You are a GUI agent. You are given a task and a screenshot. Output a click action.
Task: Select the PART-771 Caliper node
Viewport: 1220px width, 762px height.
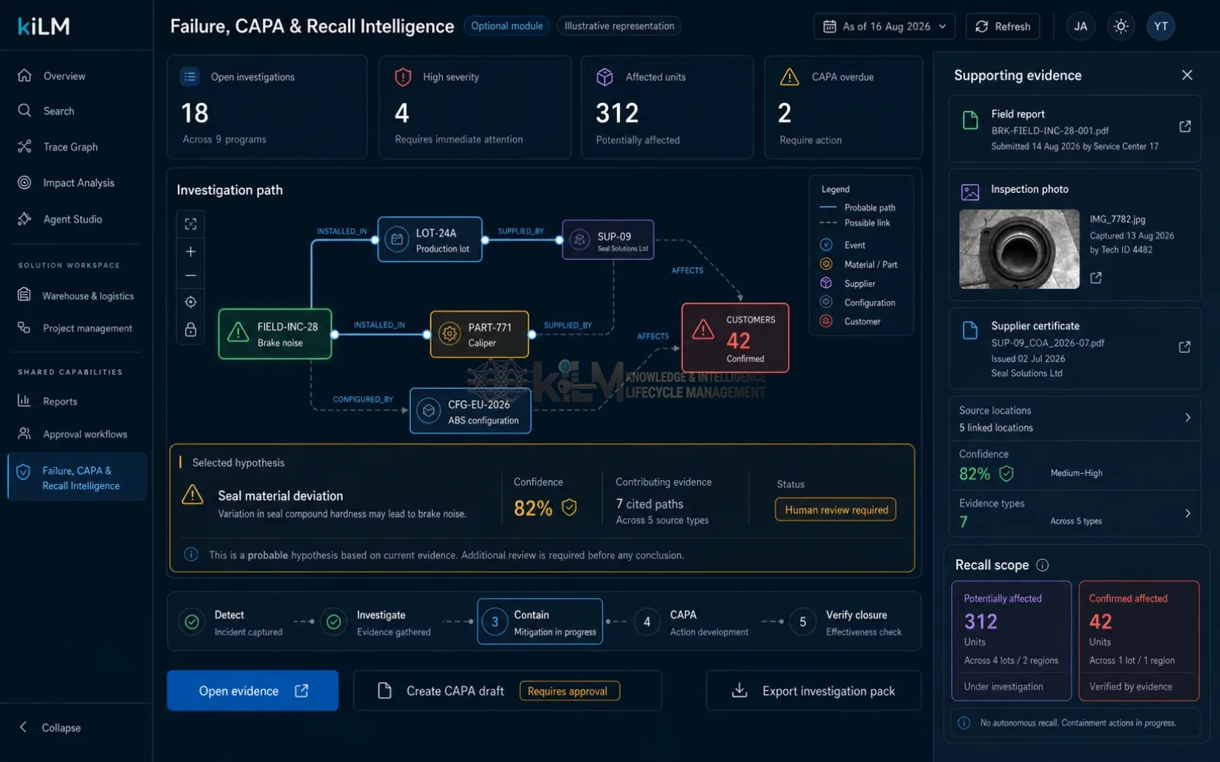pyautogui.click(x=480, y=334)
